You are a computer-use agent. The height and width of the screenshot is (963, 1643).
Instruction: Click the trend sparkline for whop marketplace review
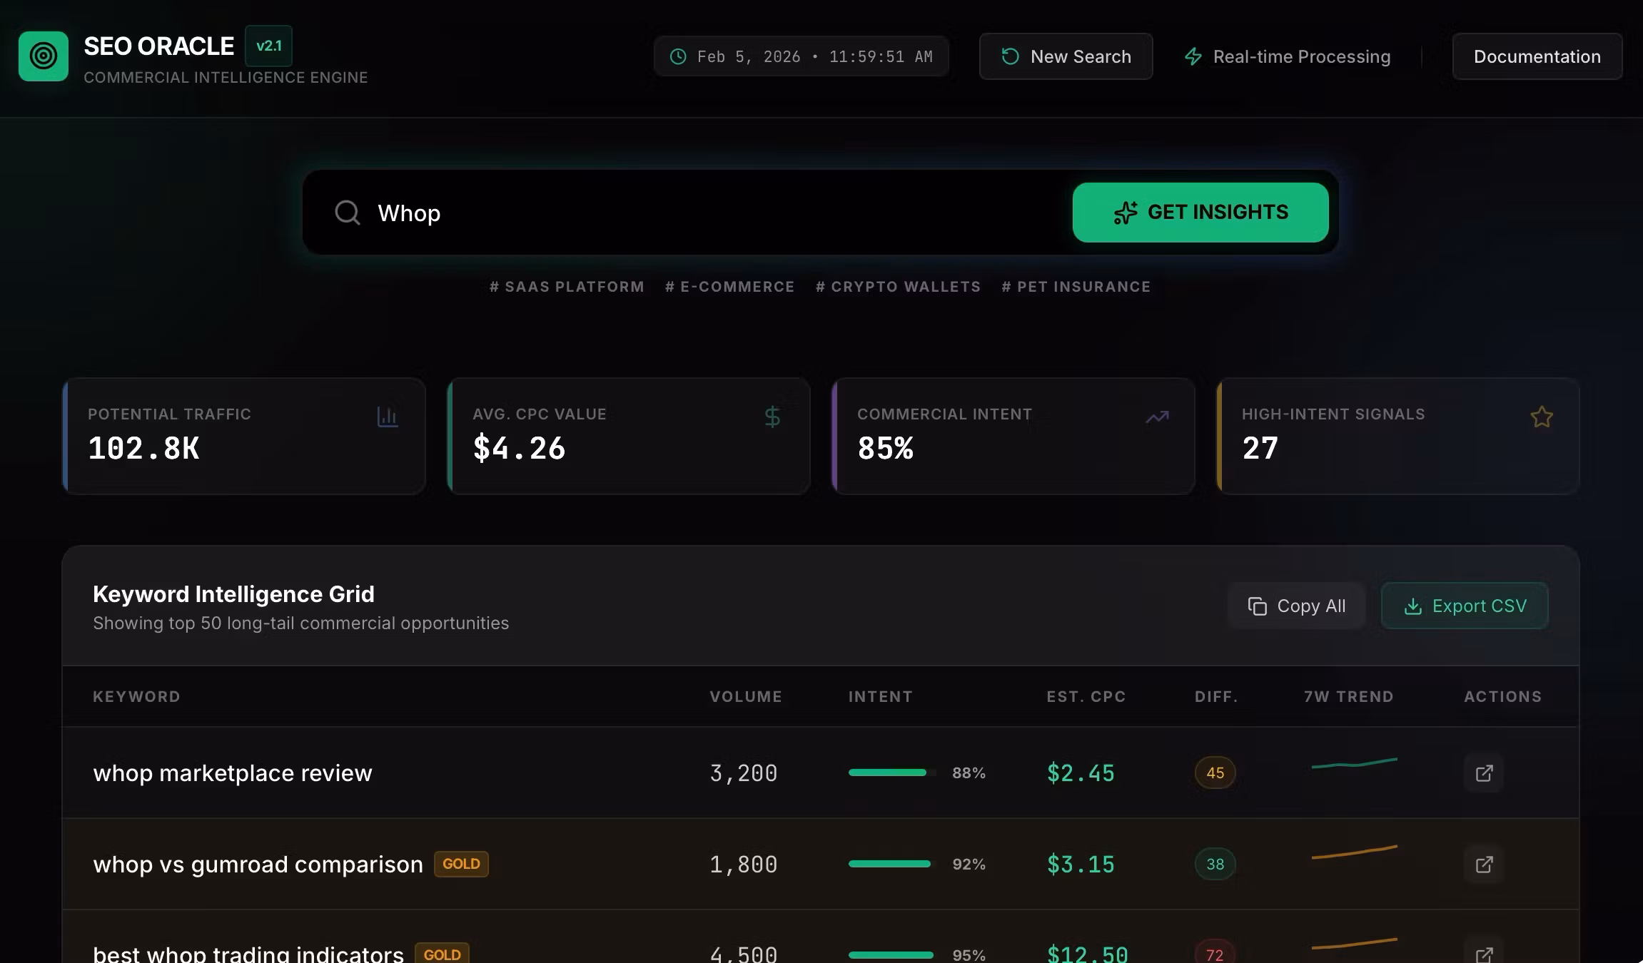click(1354, 764)
